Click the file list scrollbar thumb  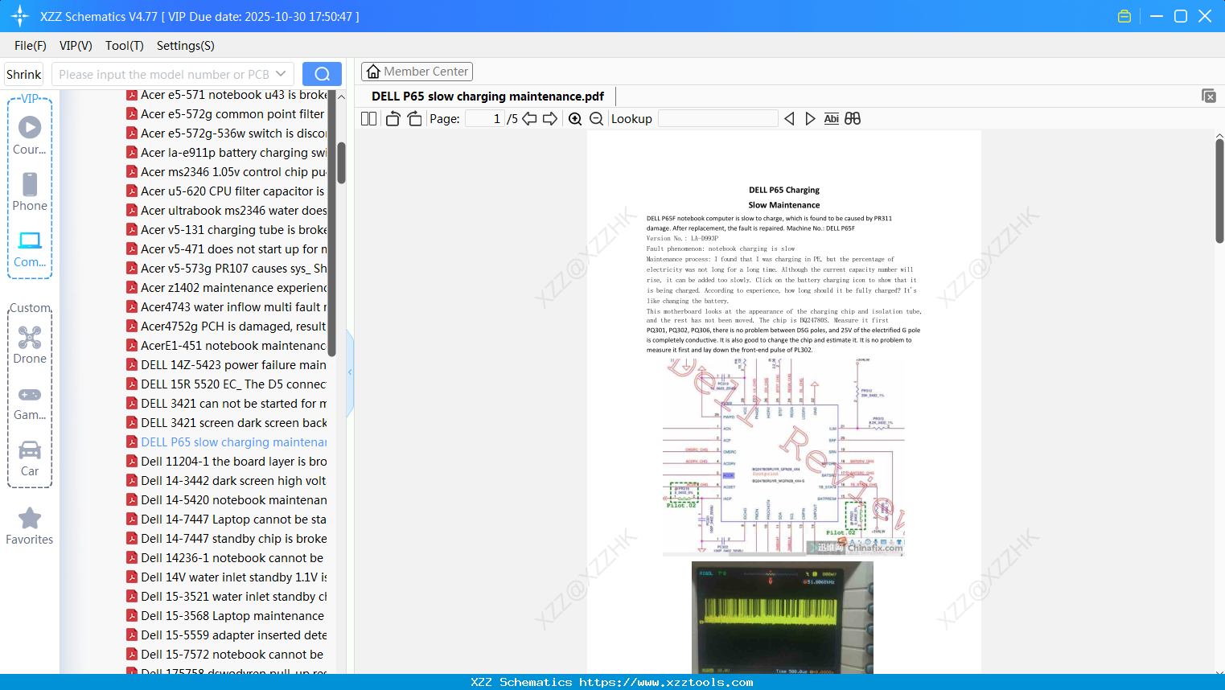coord(341,162)
